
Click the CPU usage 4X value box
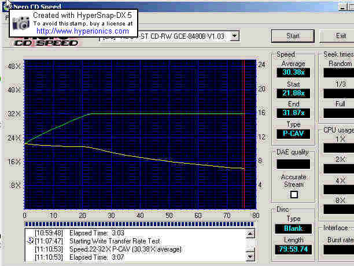click(x=338, y=190)
